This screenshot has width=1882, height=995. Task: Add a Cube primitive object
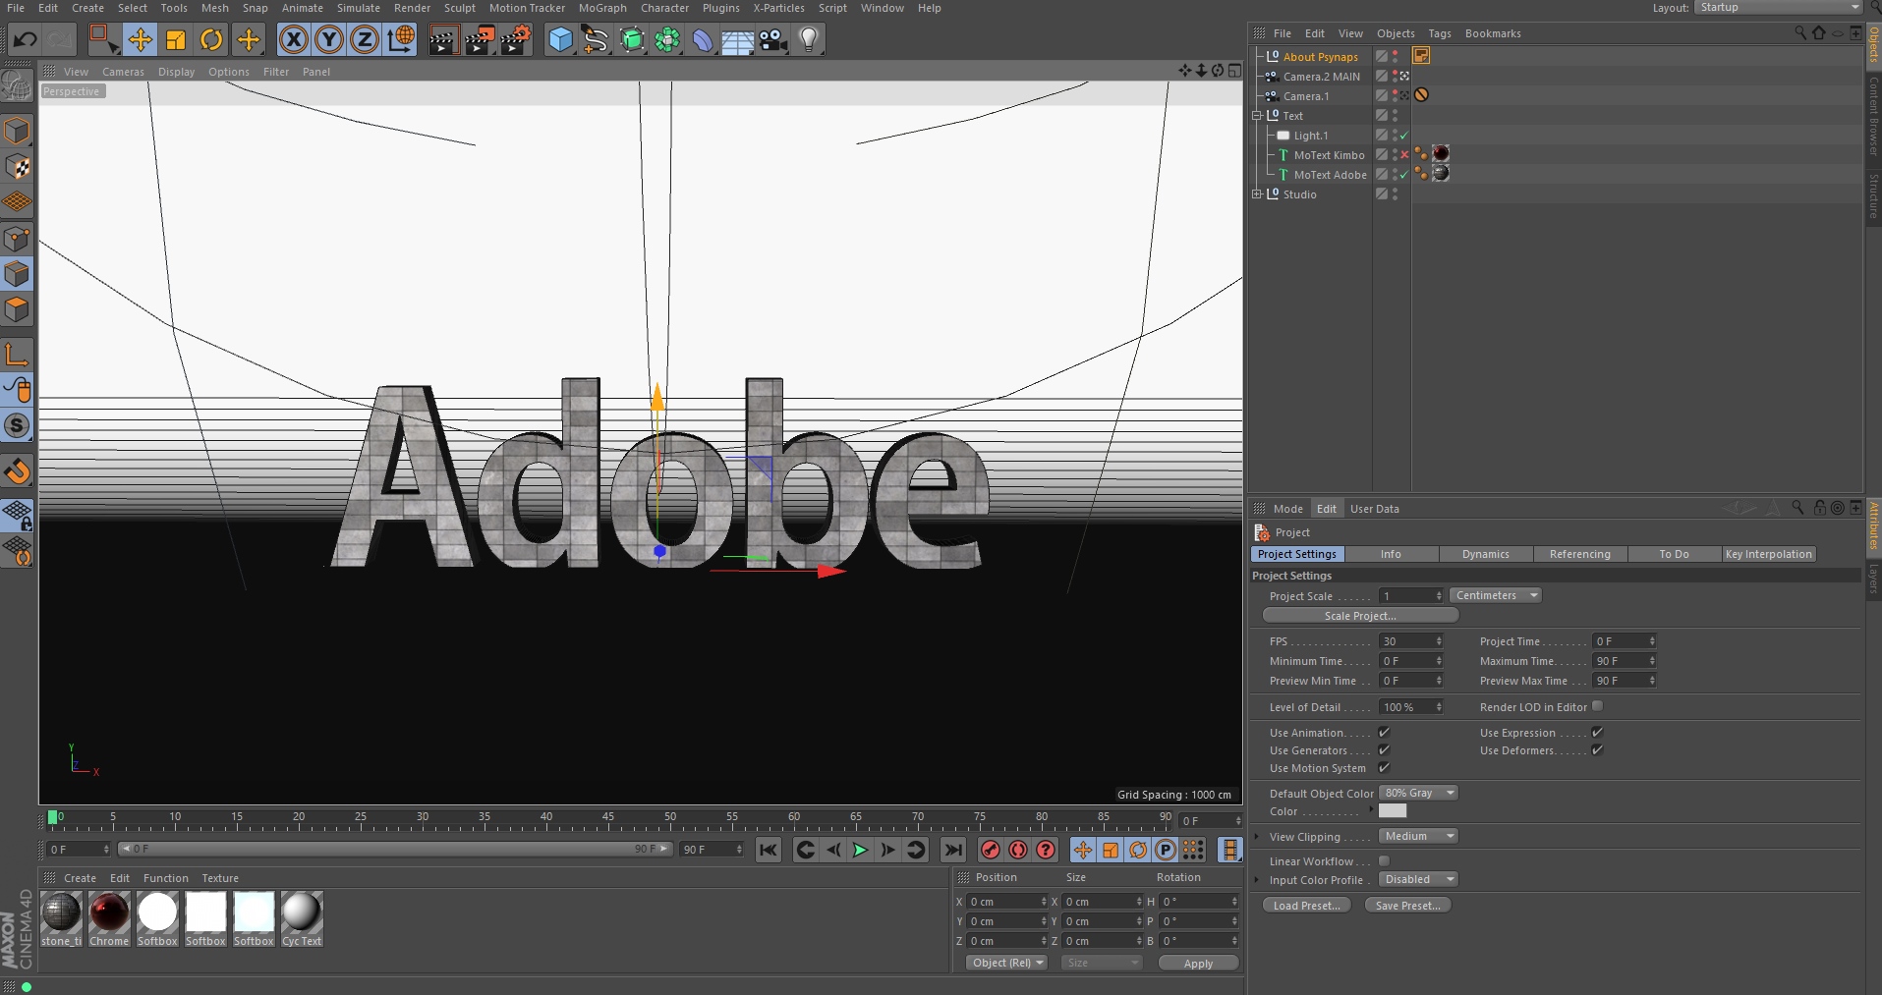560,40
